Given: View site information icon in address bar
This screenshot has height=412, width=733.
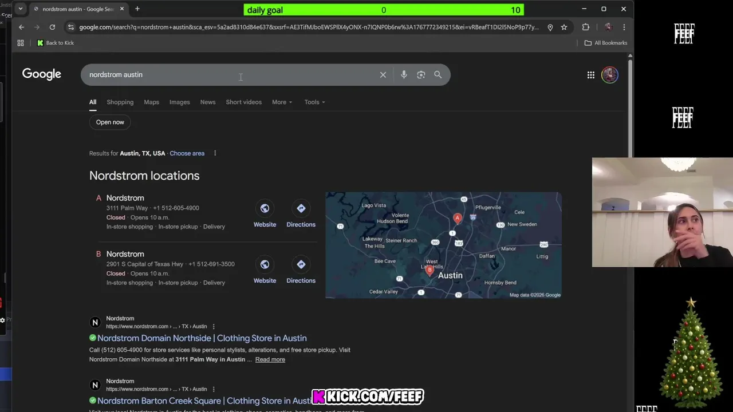Looking at the screenshot, I should coord(70,27).
